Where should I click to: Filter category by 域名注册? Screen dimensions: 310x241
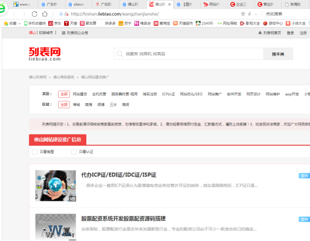[x=150, y=94]
